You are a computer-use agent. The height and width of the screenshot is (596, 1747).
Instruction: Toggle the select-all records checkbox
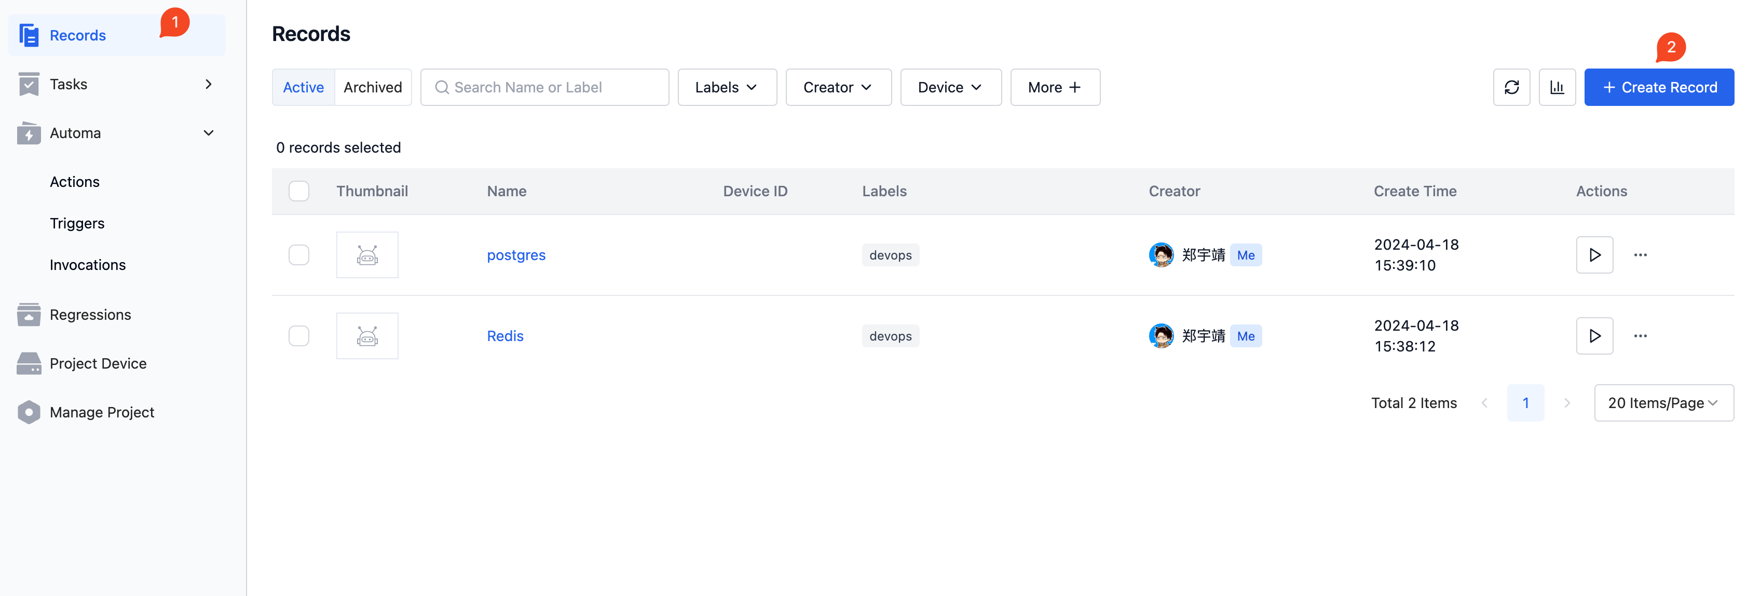(298, 189)
